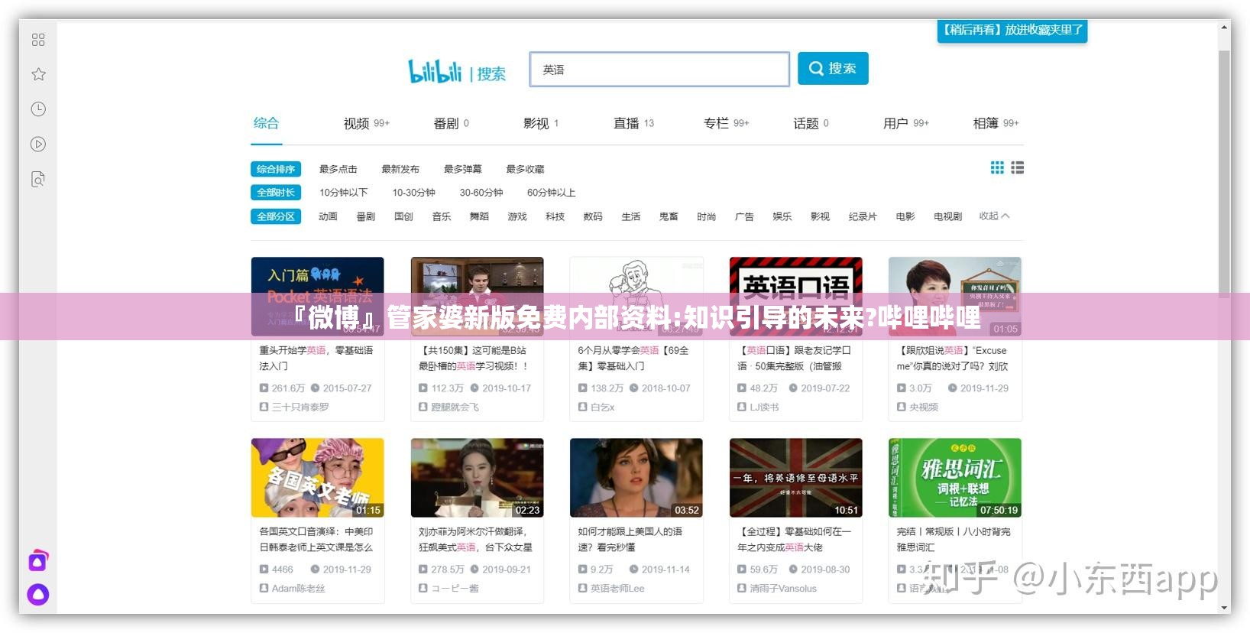Filter by 游戏 category
This screenshot has height=633, width=1250.
pos(517,216)
